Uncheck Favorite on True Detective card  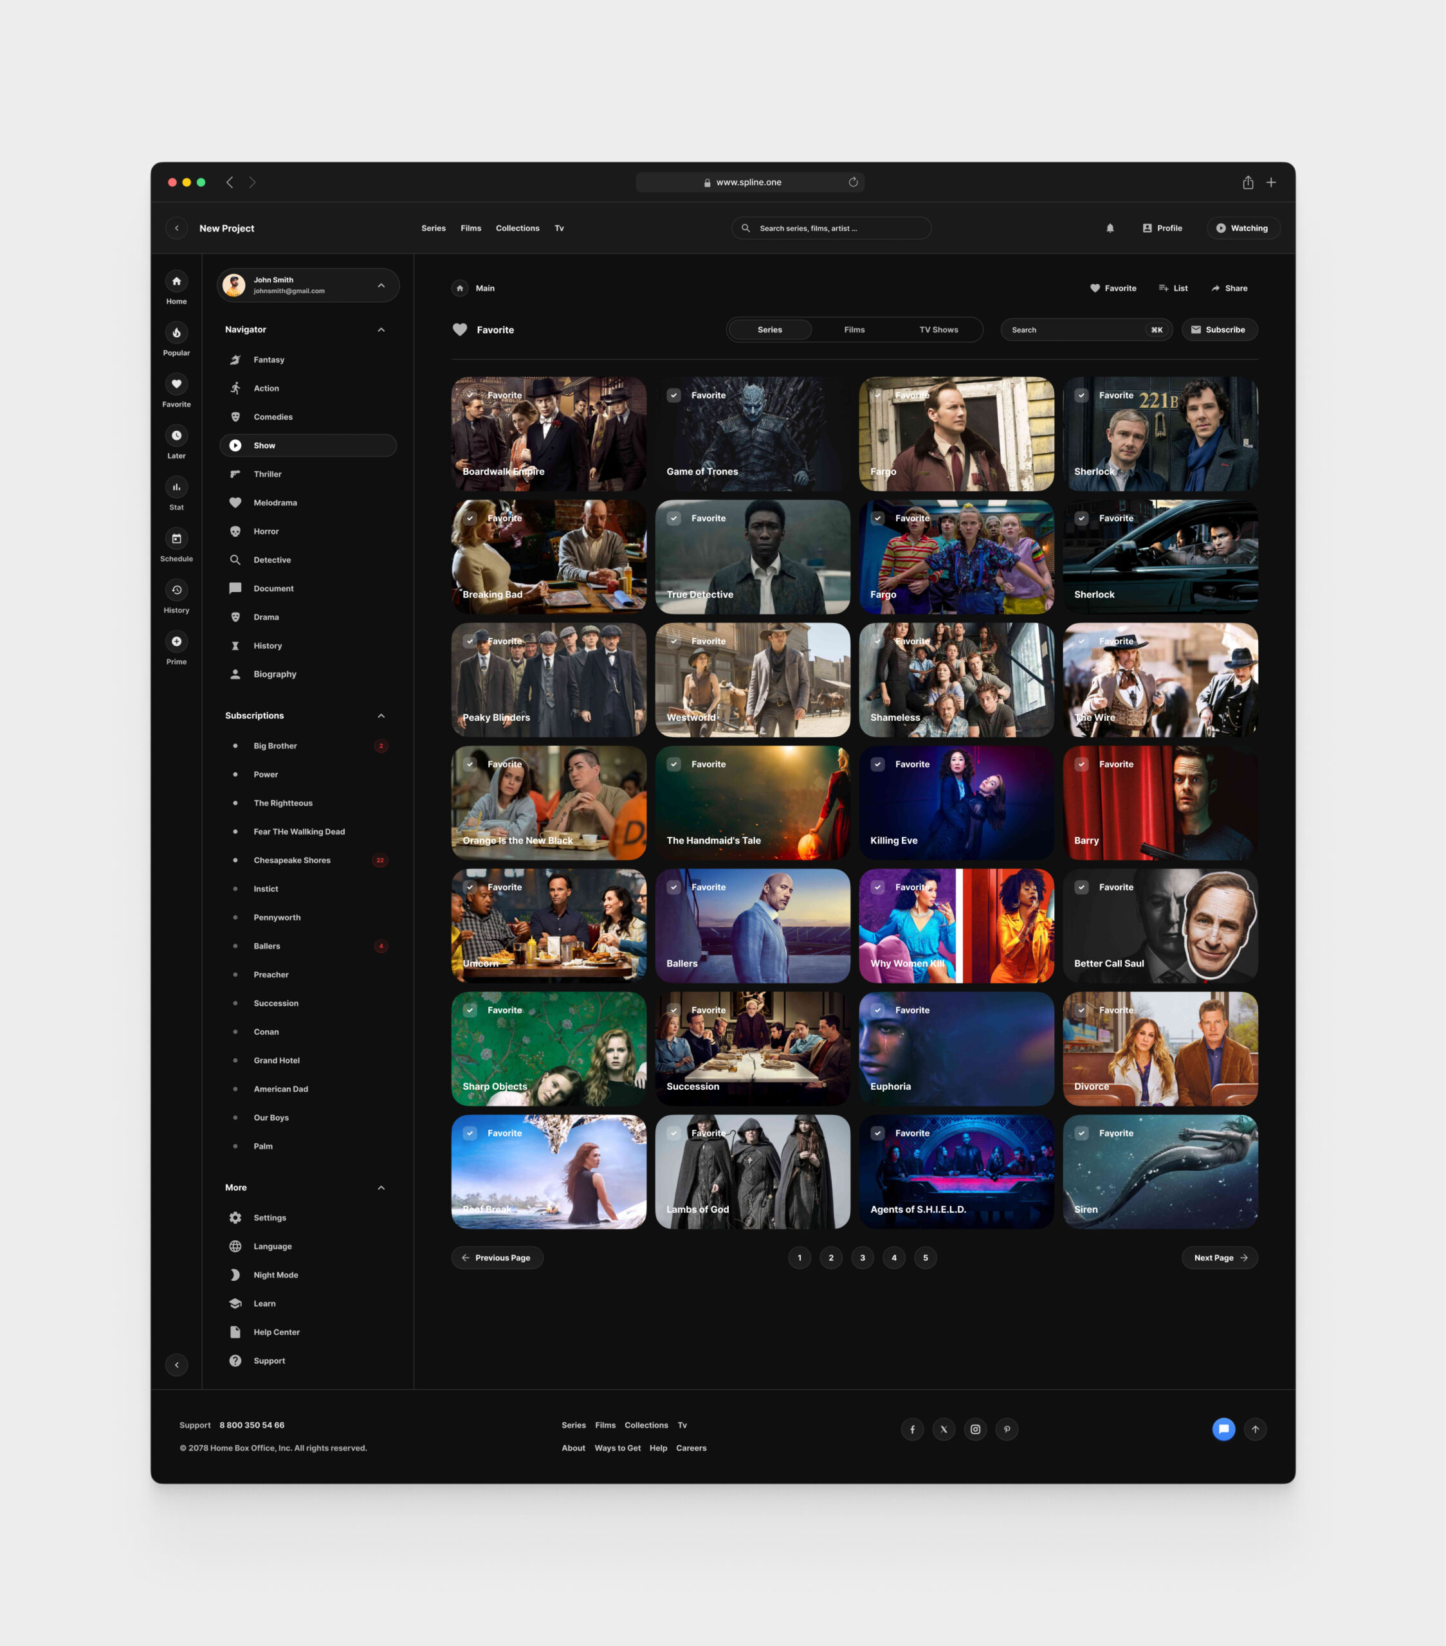(674, 519)
